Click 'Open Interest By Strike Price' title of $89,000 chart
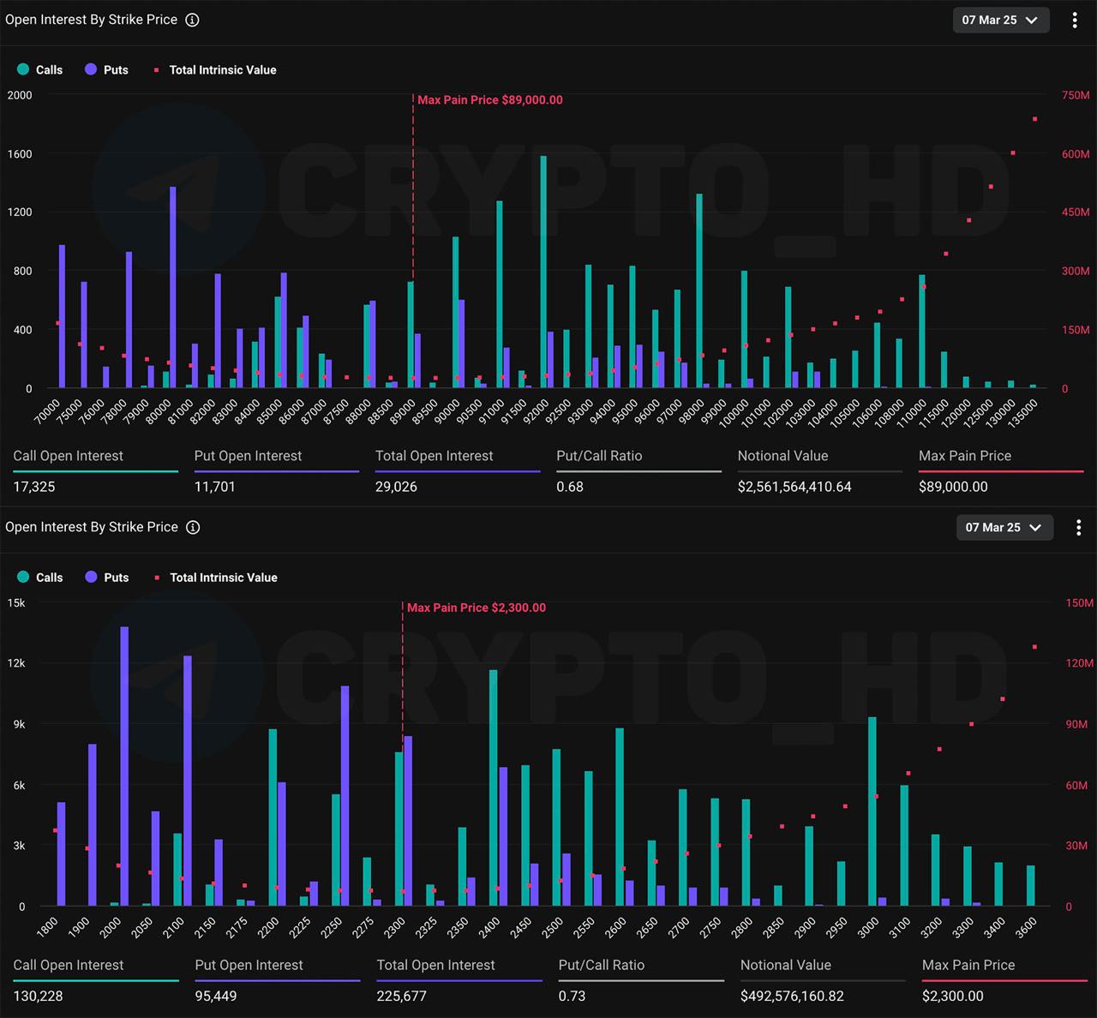This screenshot has width=1097, height=1018. click(92, 20)
